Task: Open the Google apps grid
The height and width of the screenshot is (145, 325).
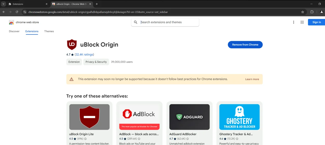Action: point(302,22)
